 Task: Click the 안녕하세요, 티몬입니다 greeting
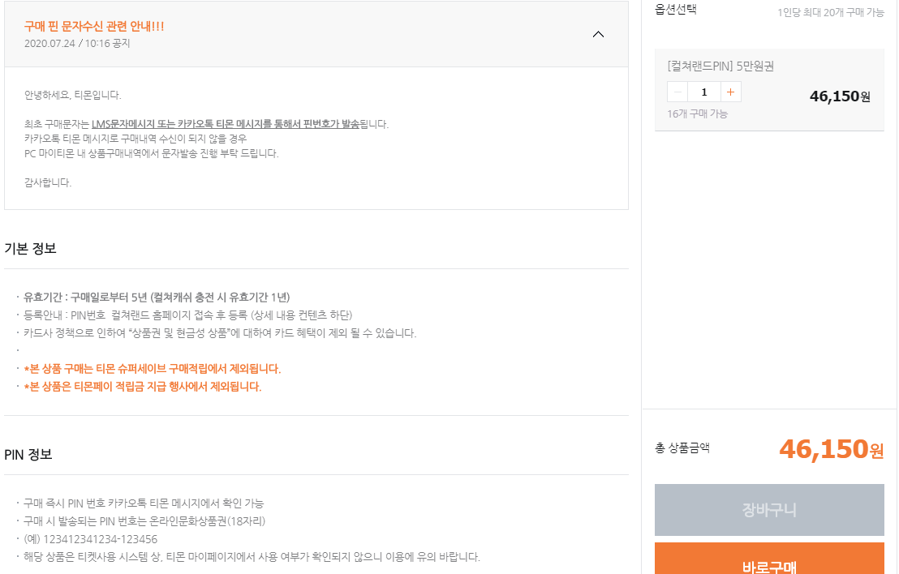(73, 95)
